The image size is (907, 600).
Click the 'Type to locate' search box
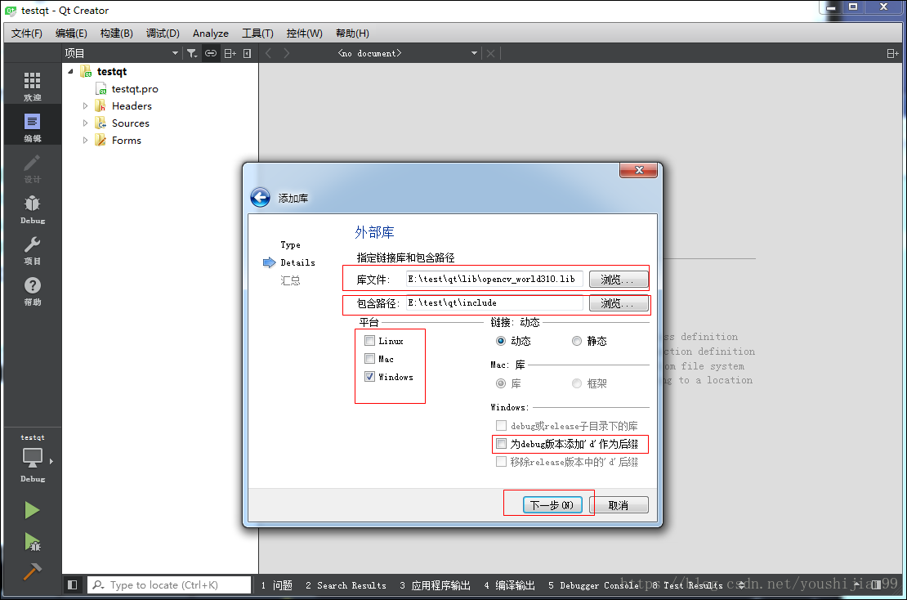pyautogui.click(x=169, y=585)
